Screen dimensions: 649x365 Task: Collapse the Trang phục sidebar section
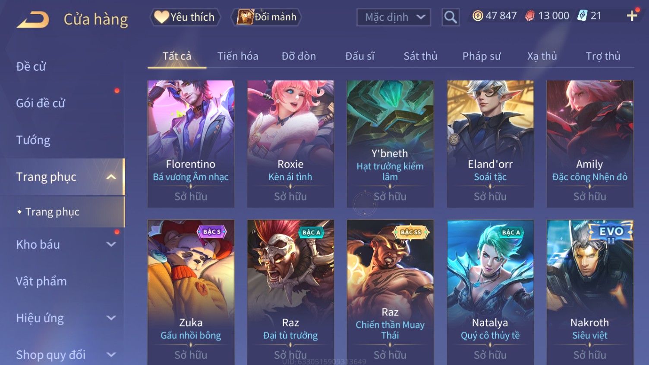(111, 177)
